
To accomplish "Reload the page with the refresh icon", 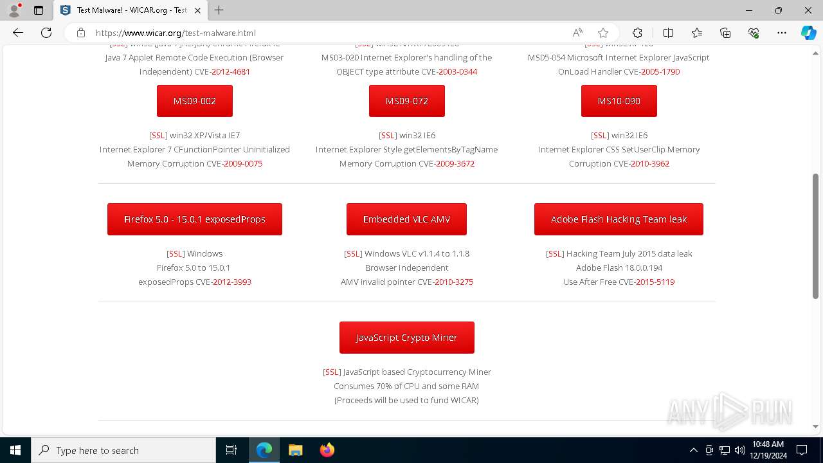I will coord(46,33).
